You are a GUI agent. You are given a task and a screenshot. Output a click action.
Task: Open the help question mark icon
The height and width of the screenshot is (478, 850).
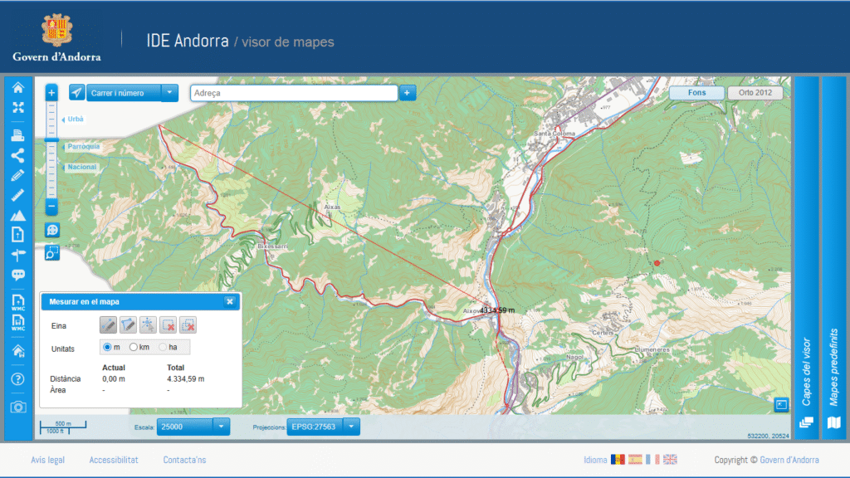coord(17,379)
